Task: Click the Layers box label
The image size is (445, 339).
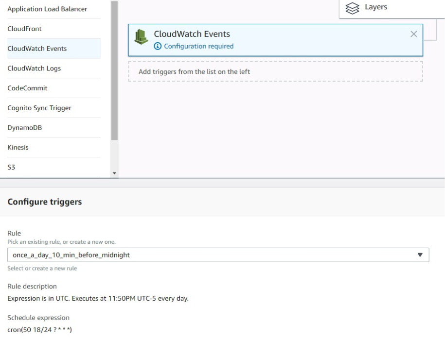Action: [376, 7]
